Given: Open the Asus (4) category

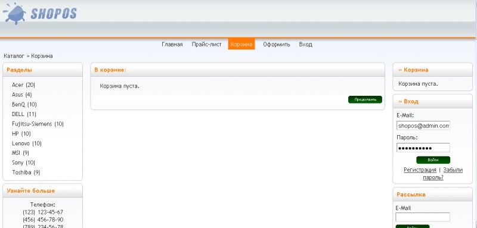Looking at the screenshot, I should point(22,95).
